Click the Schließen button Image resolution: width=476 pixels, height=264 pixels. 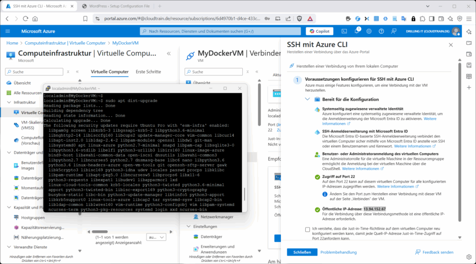click(302, 252)
